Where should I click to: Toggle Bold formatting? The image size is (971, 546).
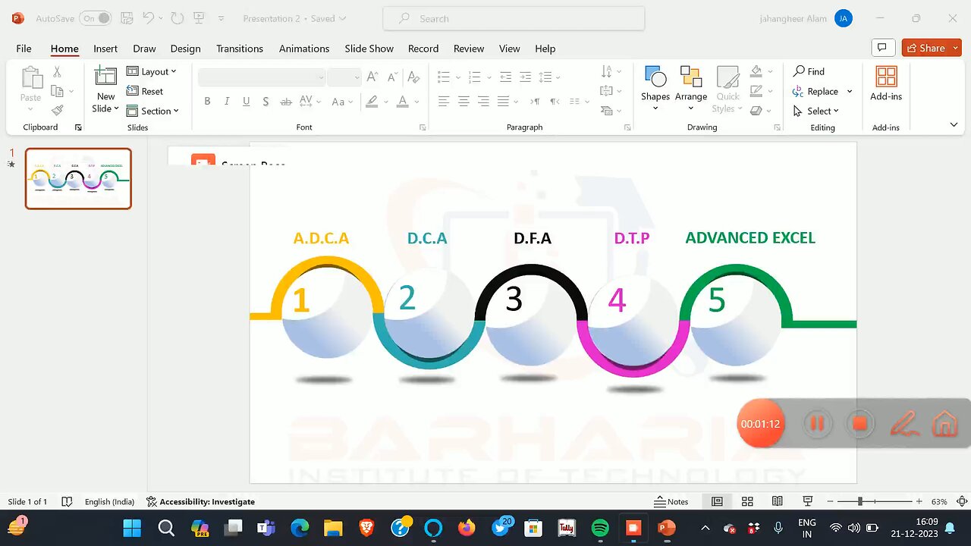pyautogui.click(x=207, y=102)
